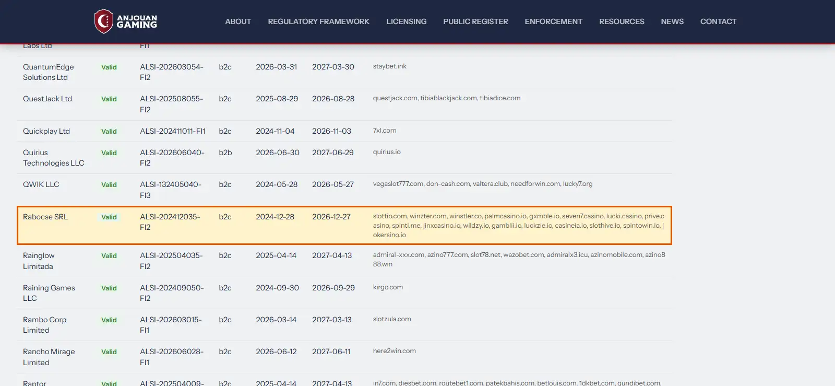Select Quirius Technologies LLC name
The height and width of the screenshot is (386, 835).
coord(54,158)
